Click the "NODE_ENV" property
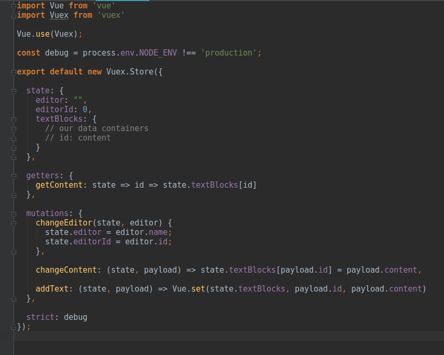 click(158, 53)
